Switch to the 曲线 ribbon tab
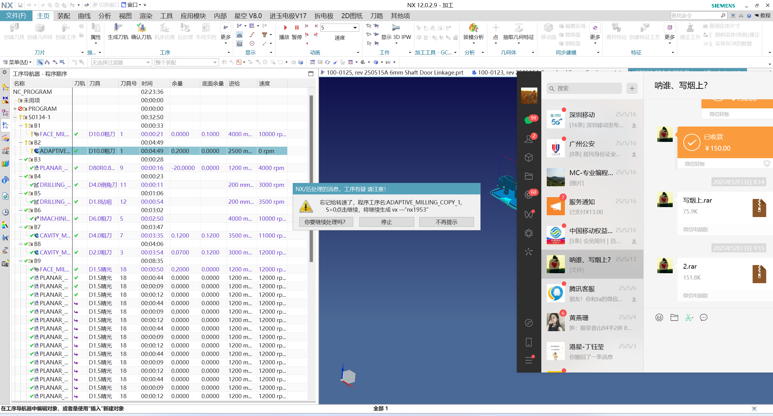773x416 pixels. click(84, 16)
